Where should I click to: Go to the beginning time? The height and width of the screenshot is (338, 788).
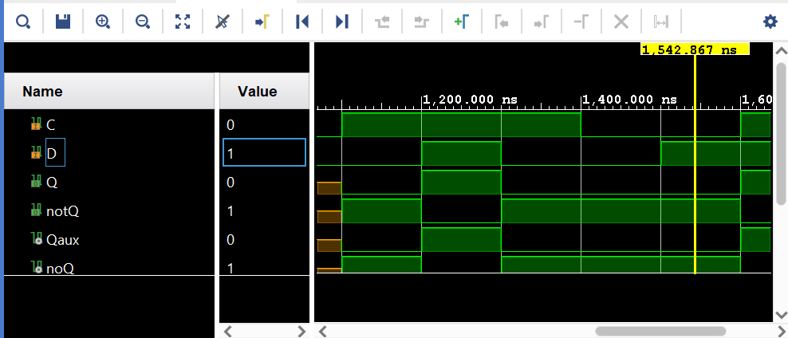click(302, 22)
